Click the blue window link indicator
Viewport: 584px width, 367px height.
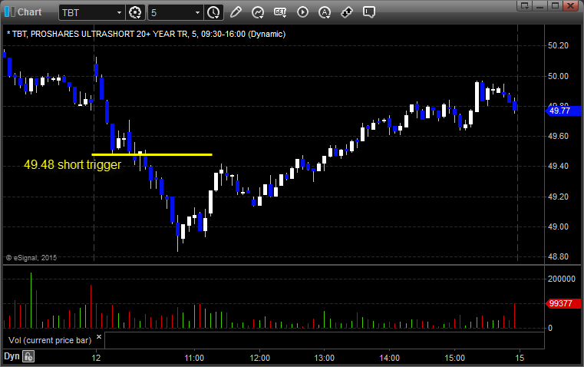pos(7,12)
